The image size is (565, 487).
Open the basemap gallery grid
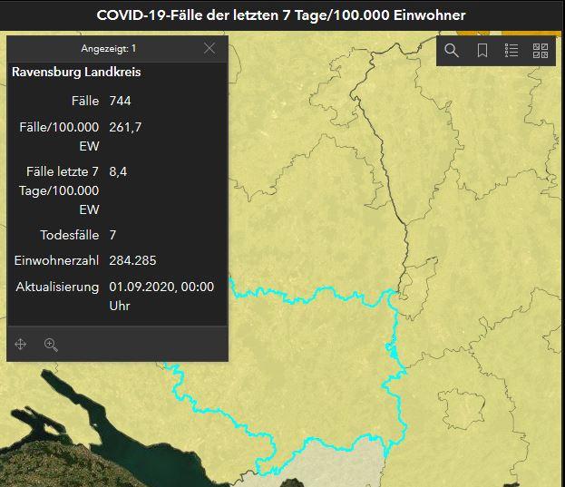coord(541,51)
